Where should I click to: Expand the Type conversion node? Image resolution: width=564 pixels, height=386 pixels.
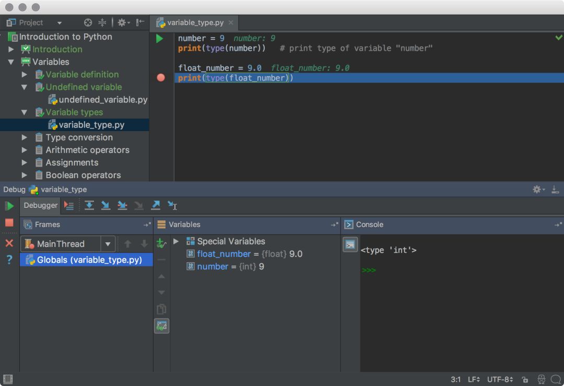click(x=24, y=137)
